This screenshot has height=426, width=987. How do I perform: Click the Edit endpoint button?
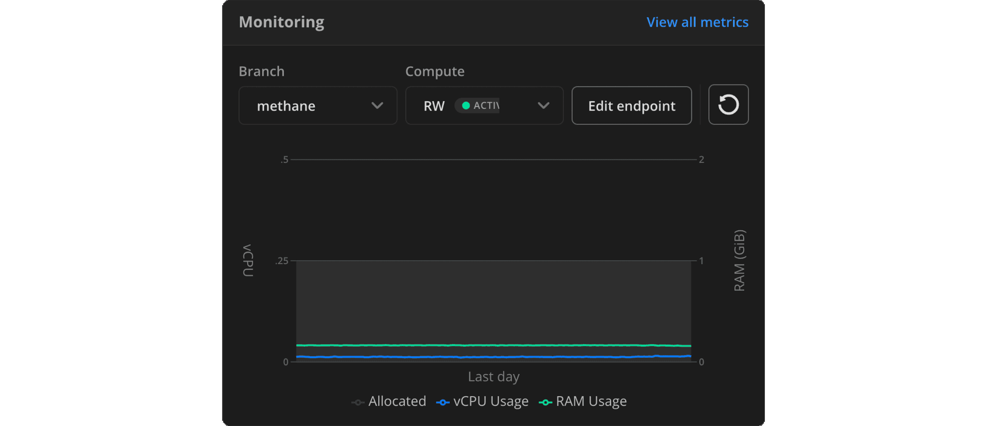631,106
